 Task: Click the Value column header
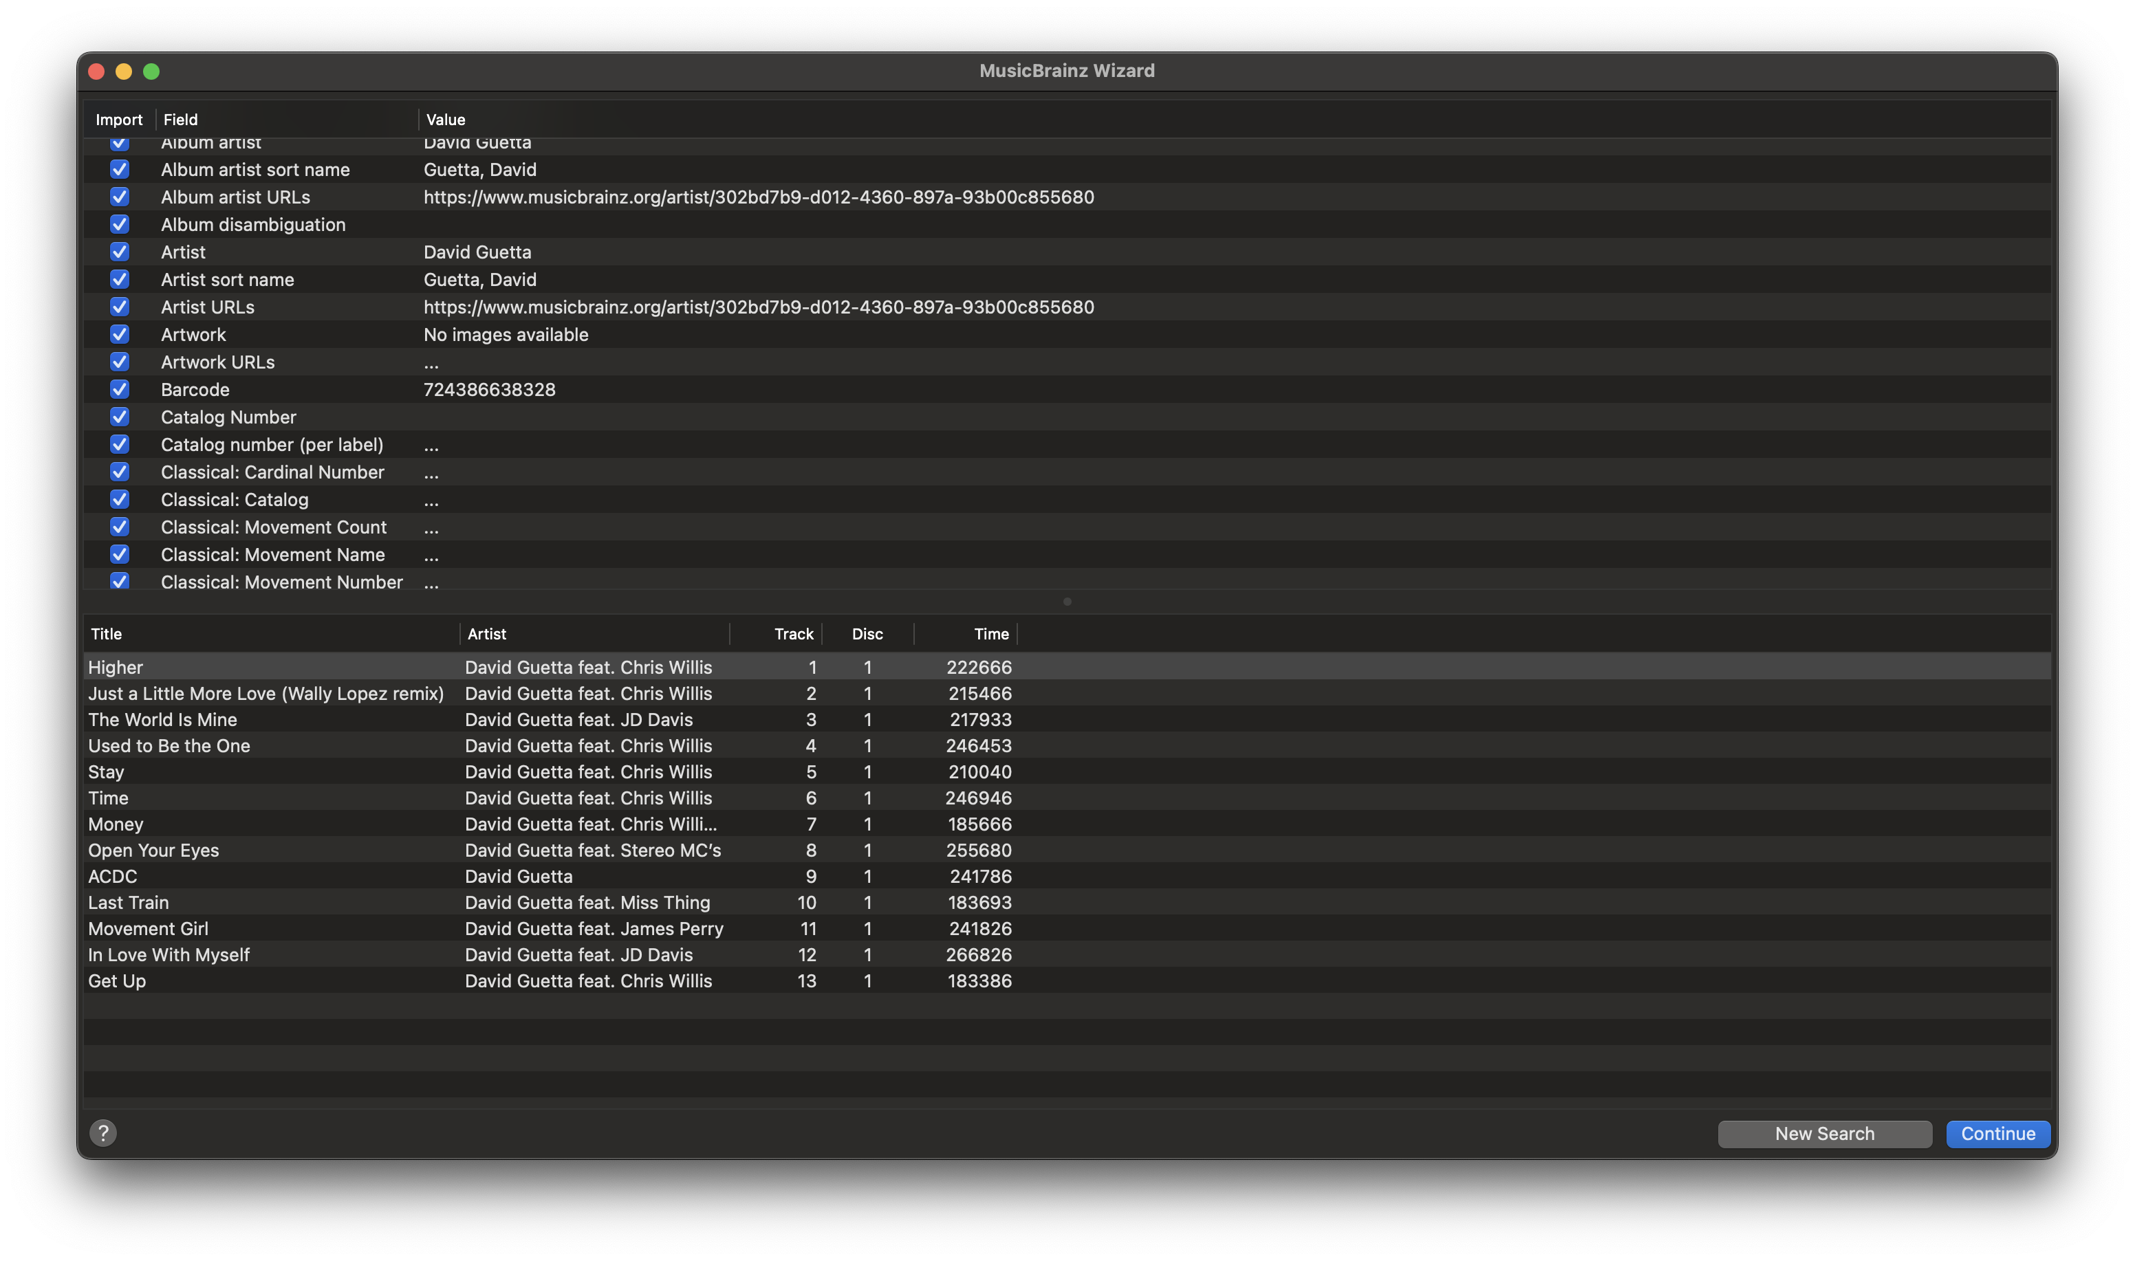[1235, 120]
